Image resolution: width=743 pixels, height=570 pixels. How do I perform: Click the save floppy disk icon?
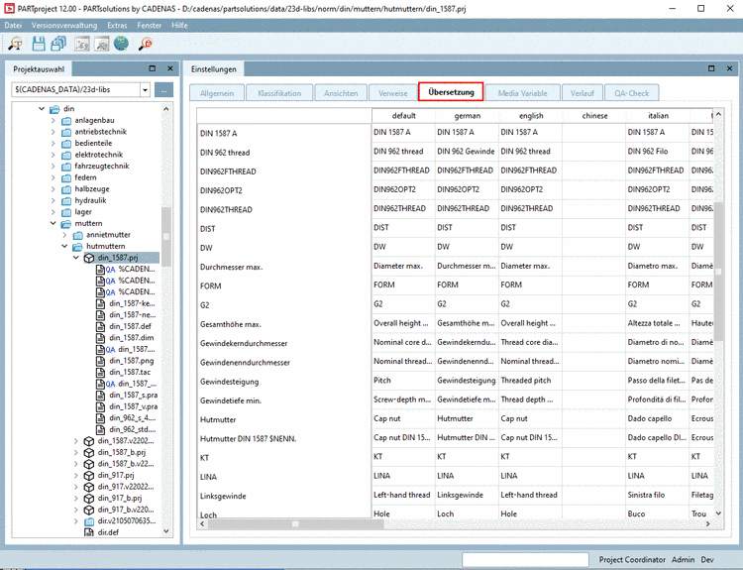point(39,44)
